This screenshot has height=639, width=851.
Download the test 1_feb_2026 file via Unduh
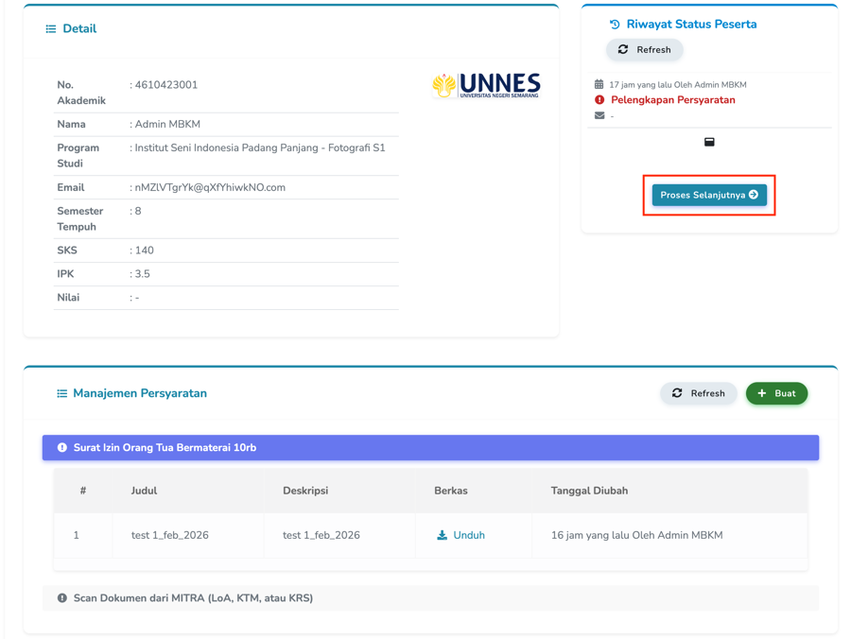click(x=468, y=535)
